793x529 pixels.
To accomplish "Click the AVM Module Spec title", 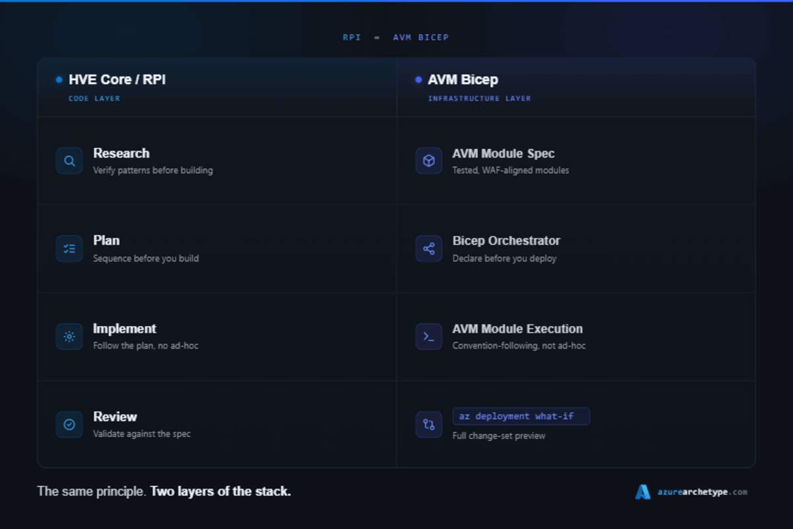I will [x=504, y=153].
